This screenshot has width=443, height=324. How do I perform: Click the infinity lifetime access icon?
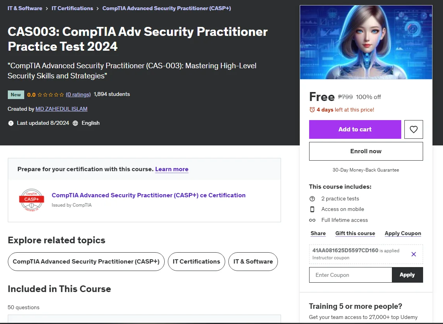point(312,220)
